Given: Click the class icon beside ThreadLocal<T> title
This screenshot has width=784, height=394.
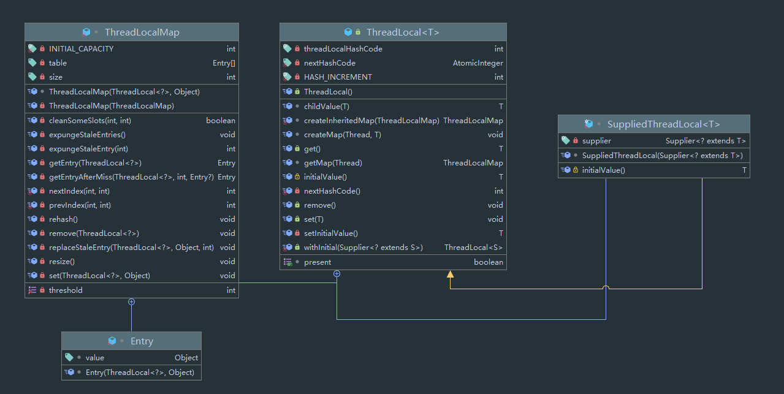Looking at the screenshot, I should point(348,32).
